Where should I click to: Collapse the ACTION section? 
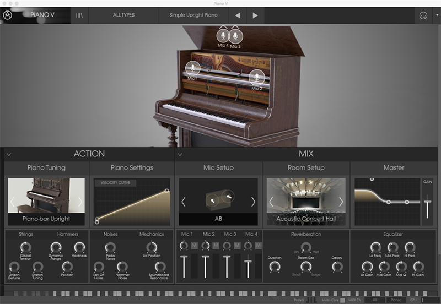click(x=9, y=154)
